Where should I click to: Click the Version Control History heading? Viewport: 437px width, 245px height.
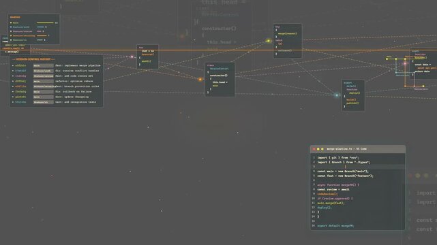[x=33, y=59]
